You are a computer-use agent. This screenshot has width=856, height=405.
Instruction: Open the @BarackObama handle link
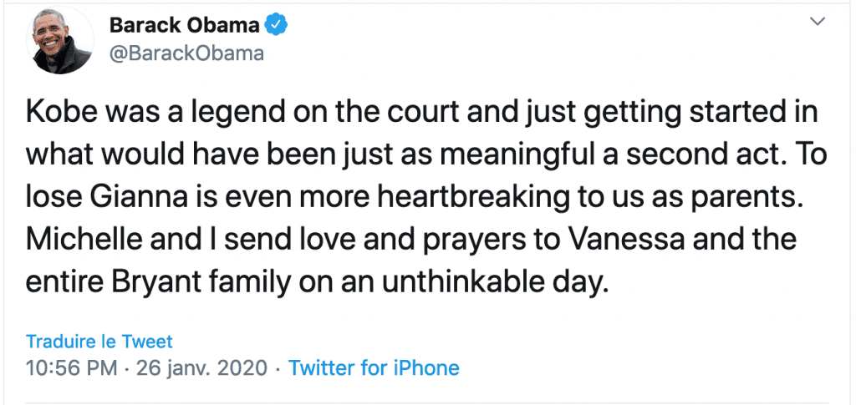(x=186, y=53)
